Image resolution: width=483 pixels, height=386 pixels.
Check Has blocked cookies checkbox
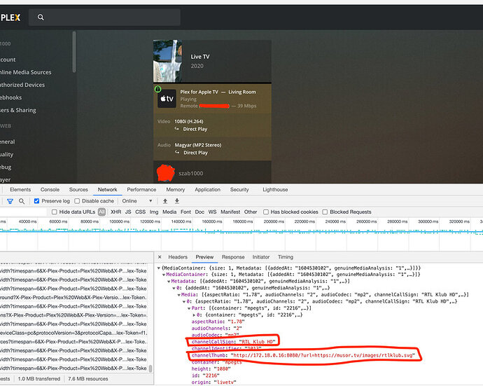pyautogui.click(x=266, y=212)
